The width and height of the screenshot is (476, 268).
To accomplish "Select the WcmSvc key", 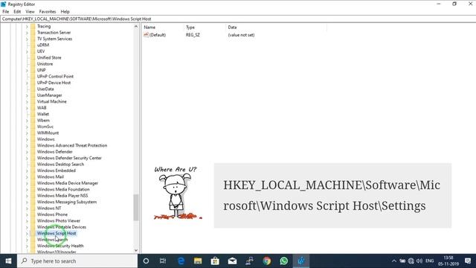I will [45, 127].
